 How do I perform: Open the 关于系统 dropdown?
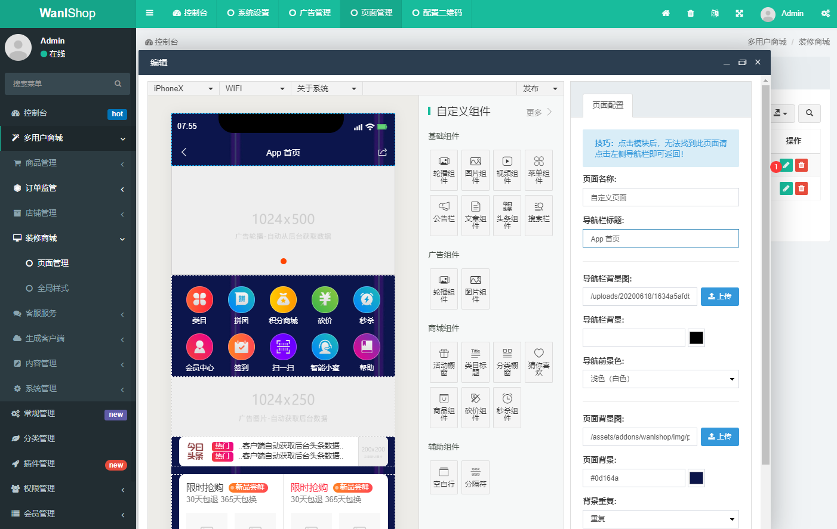[x=327, y=88]
